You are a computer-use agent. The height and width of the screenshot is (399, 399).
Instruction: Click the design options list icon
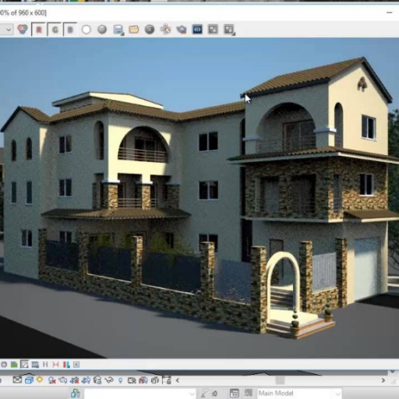click(234, 394)
